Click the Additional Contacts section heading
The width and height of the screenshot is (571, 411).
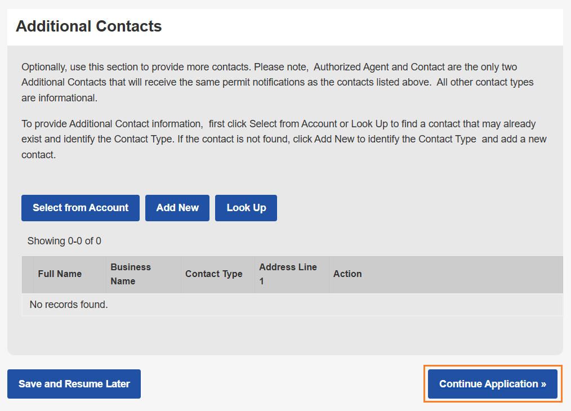click(89, 26)
